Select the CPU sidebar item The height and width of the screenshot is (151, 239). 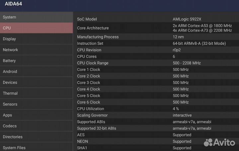point(36,28)
